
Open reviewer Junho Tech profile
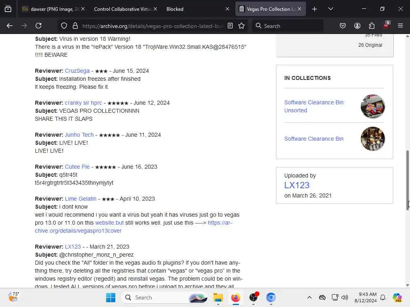[79, 135]
